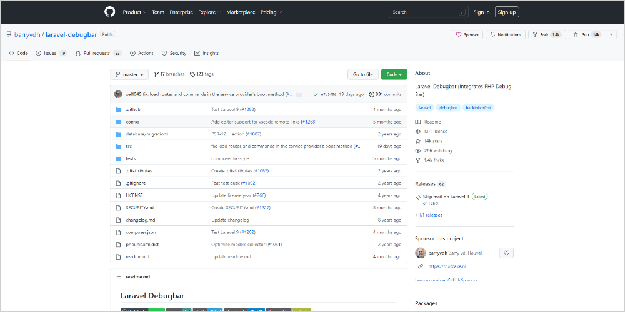
Task: Open the master branch dropdown
Action: coord(129,74)
